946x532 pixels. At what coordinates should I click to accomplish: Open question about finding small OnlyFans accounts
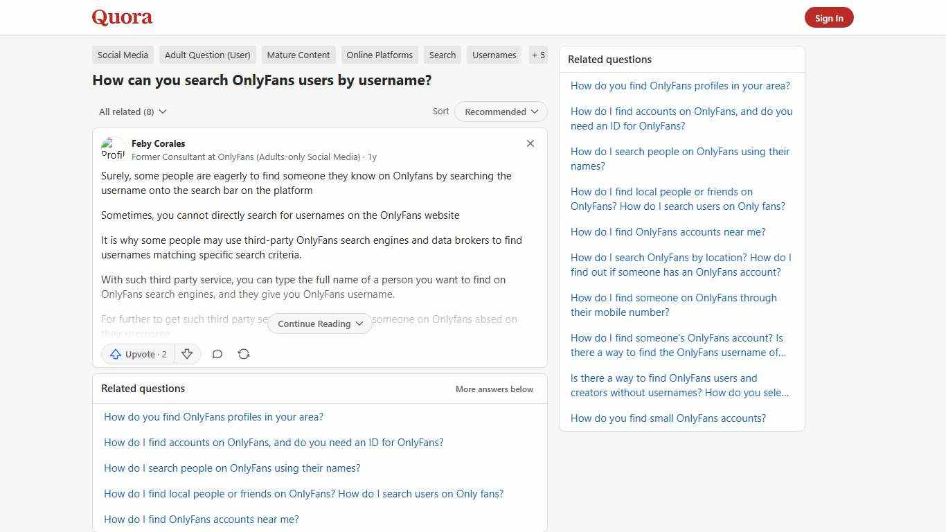point(668,418)
